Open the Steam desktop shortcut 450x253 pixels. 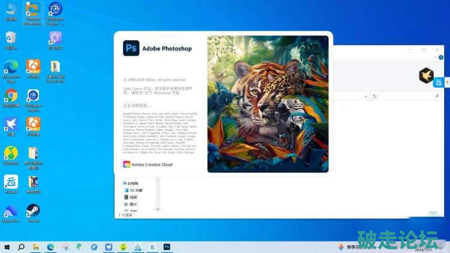click(33, 210)
